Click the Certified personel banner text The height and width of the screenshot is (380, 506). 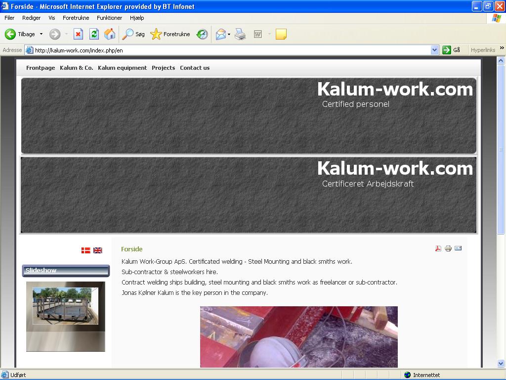356,104
